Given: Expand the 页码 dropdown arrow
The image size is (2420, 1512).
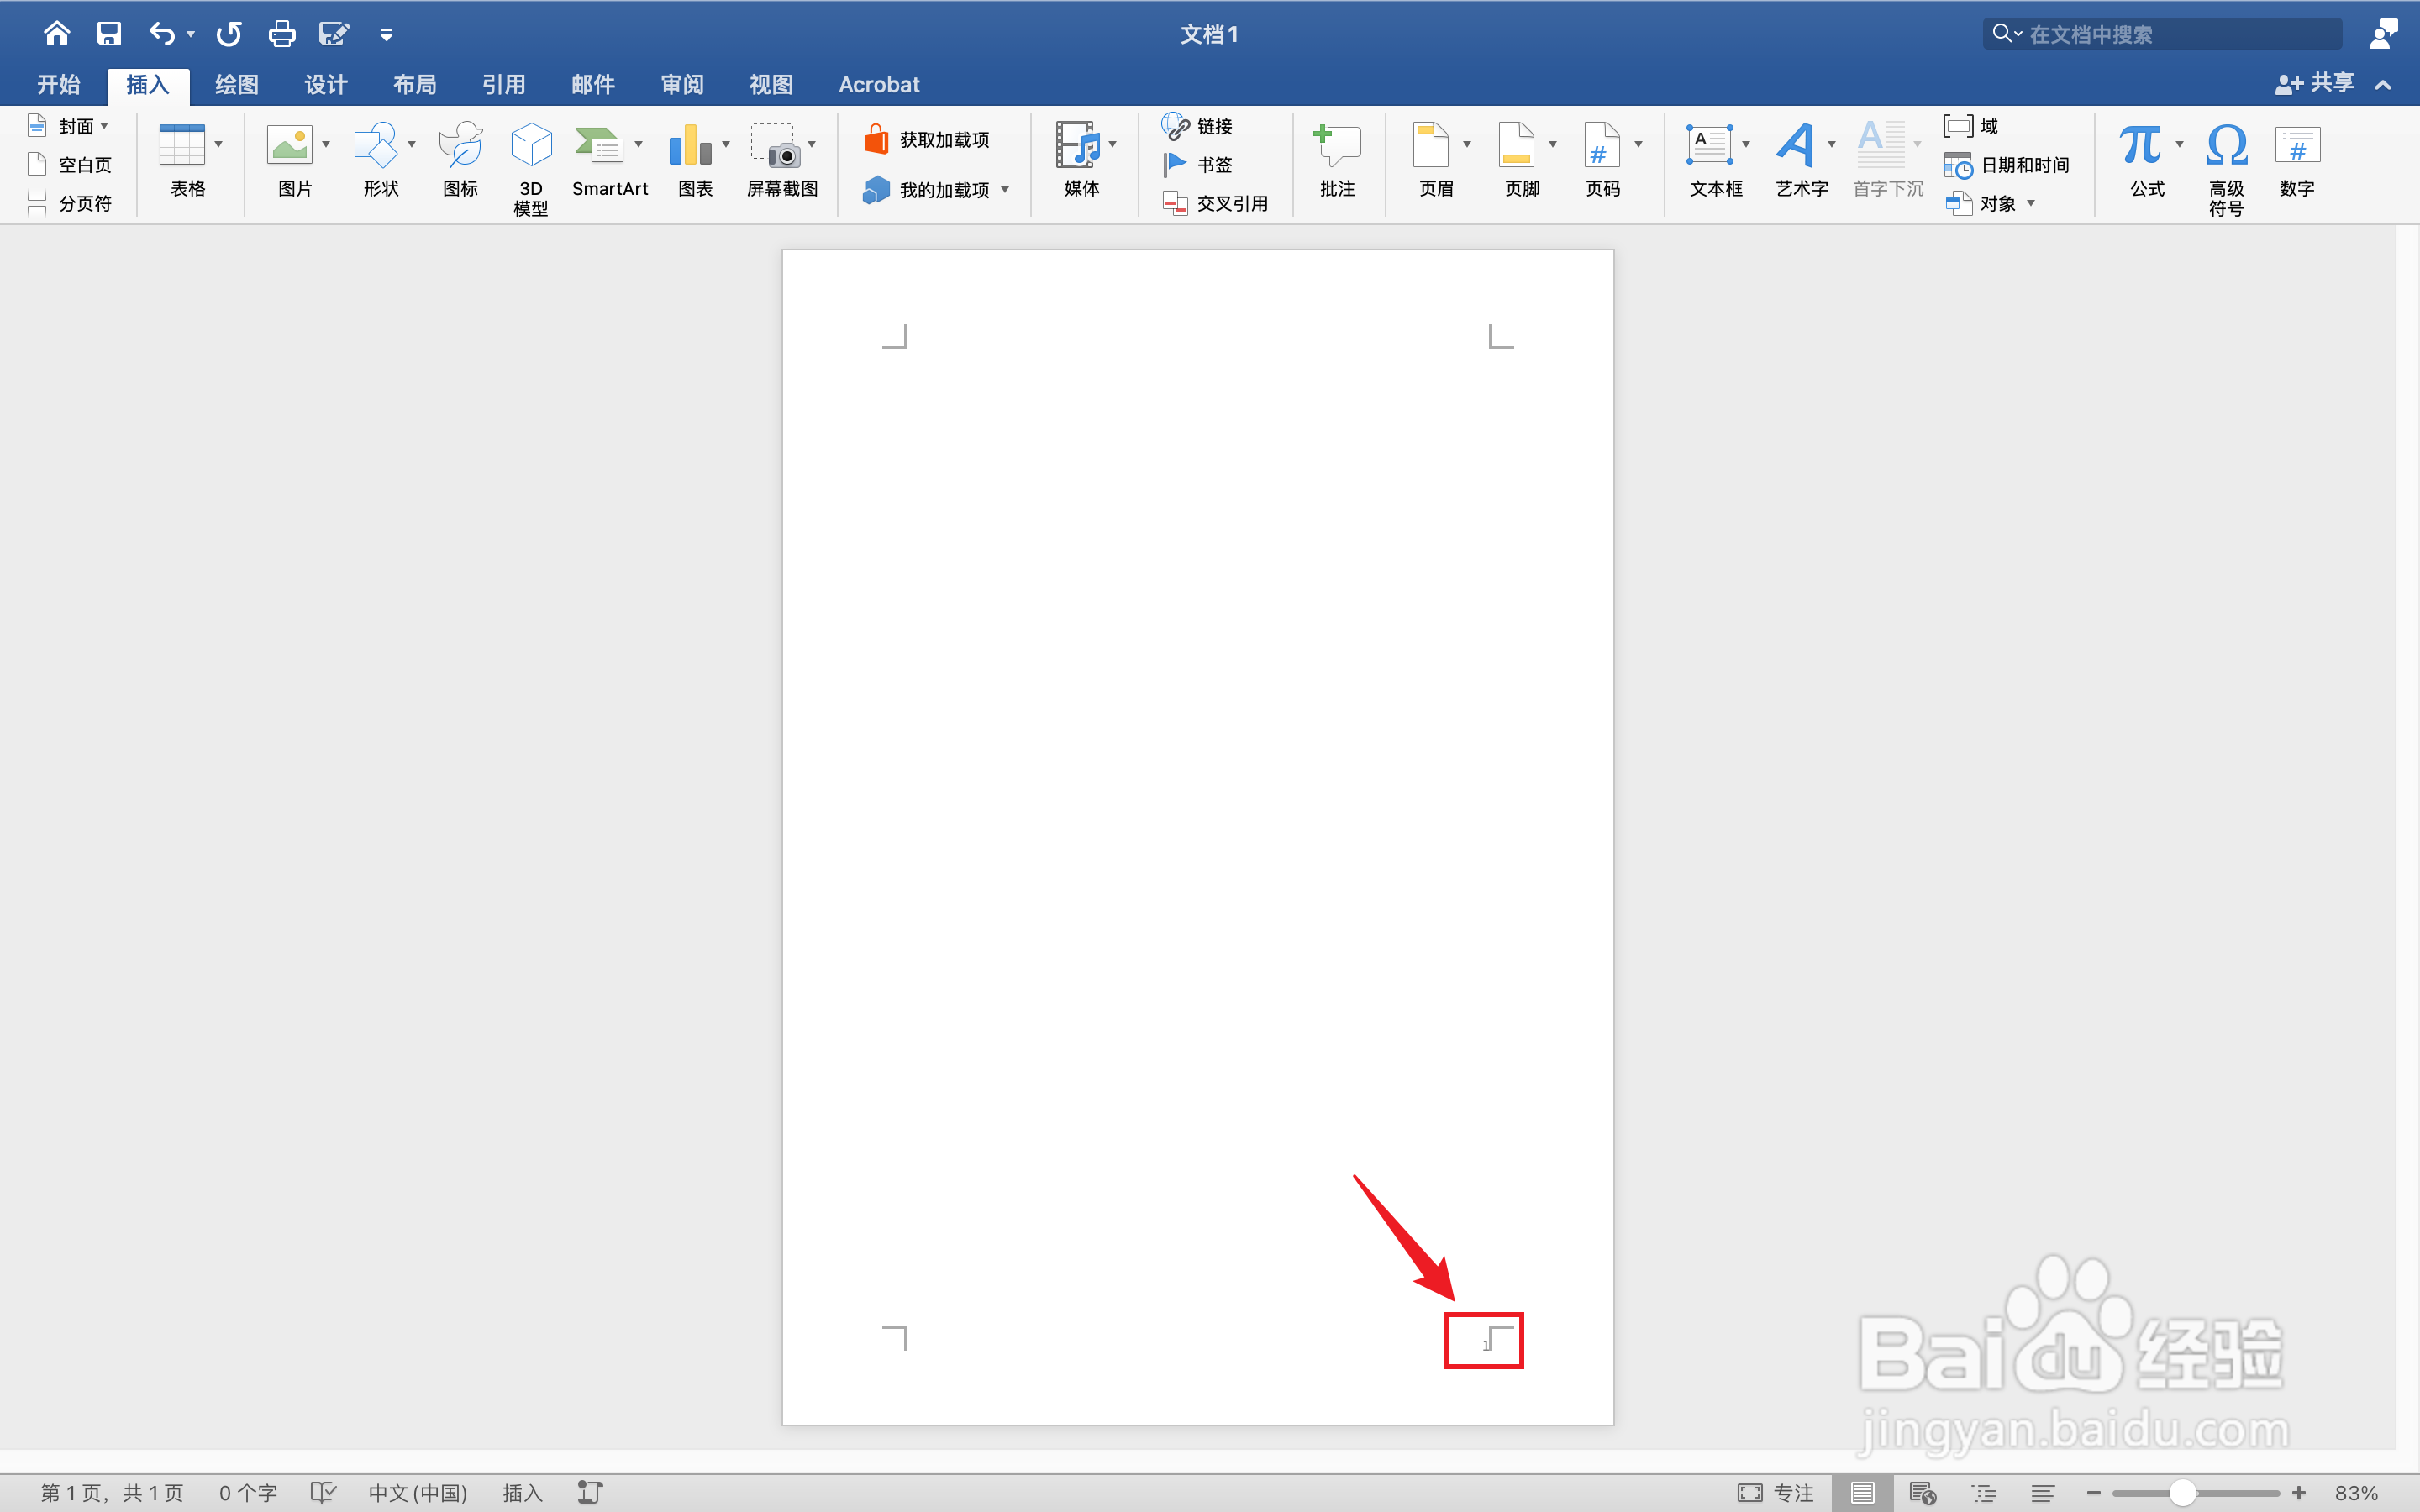Looking at the screenshot, I should (1638, 145).
